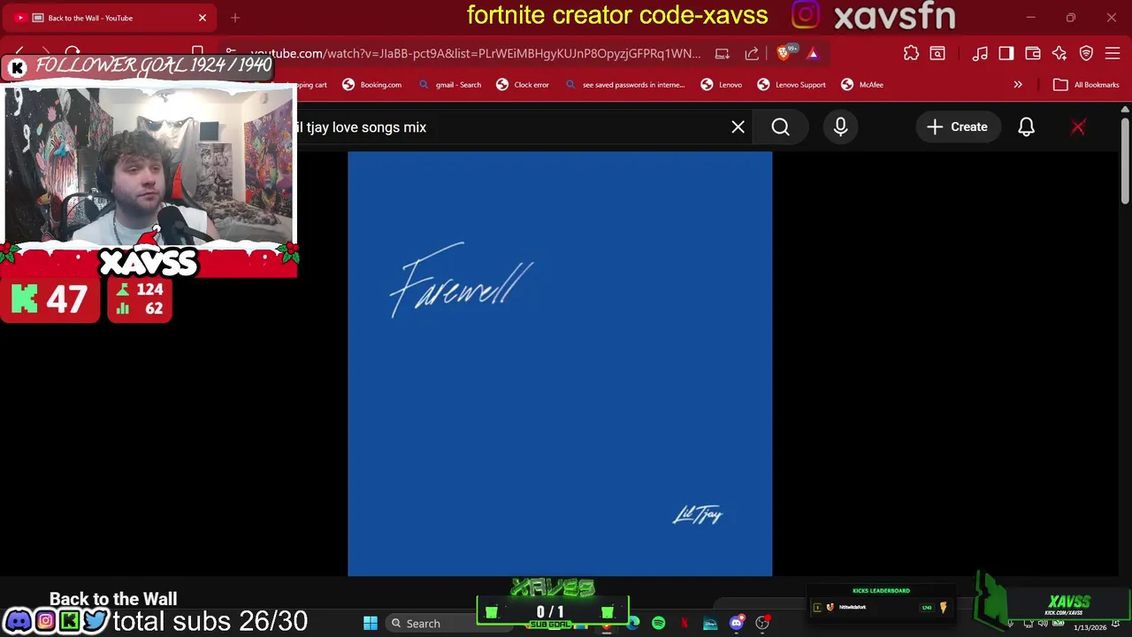Open the Brave VPN shield icon
Viewport: 1132px width, 637px height.
click(x=1086, y=53)
